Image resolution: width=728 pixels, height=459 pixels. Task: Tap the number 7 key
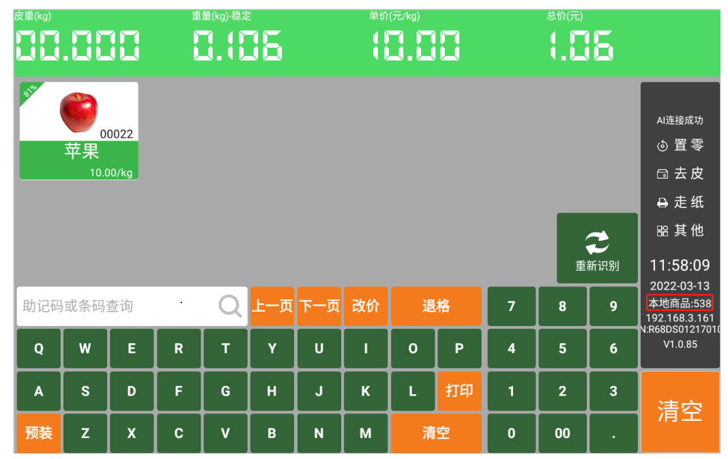511,306
